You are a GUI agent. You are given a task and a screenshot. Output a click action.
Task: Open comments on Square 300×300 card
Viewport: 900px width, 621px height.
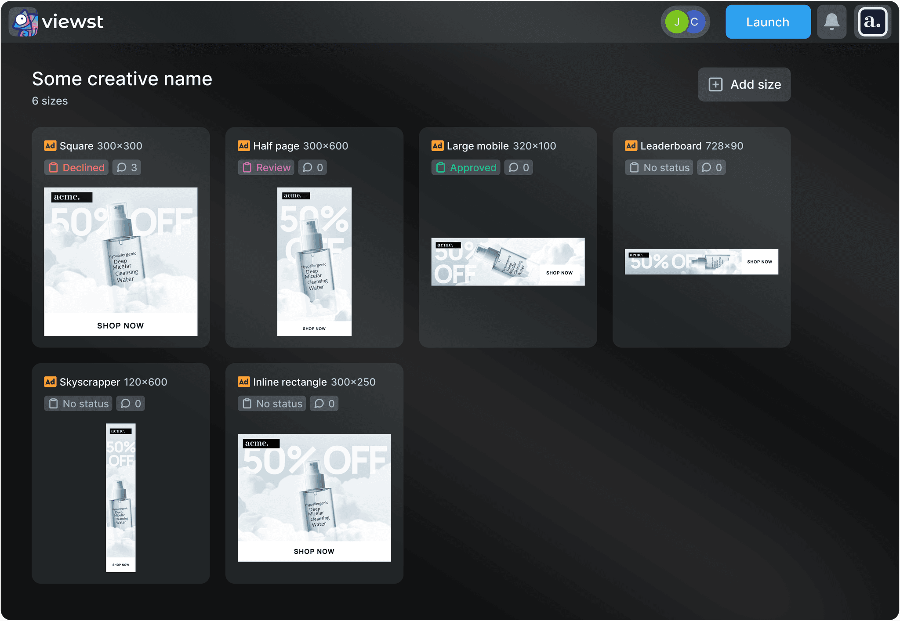tap(127, 168)
